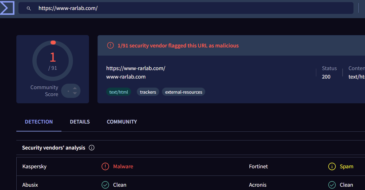
Task: Select the external-resources tag
Action: pos(184,92)
